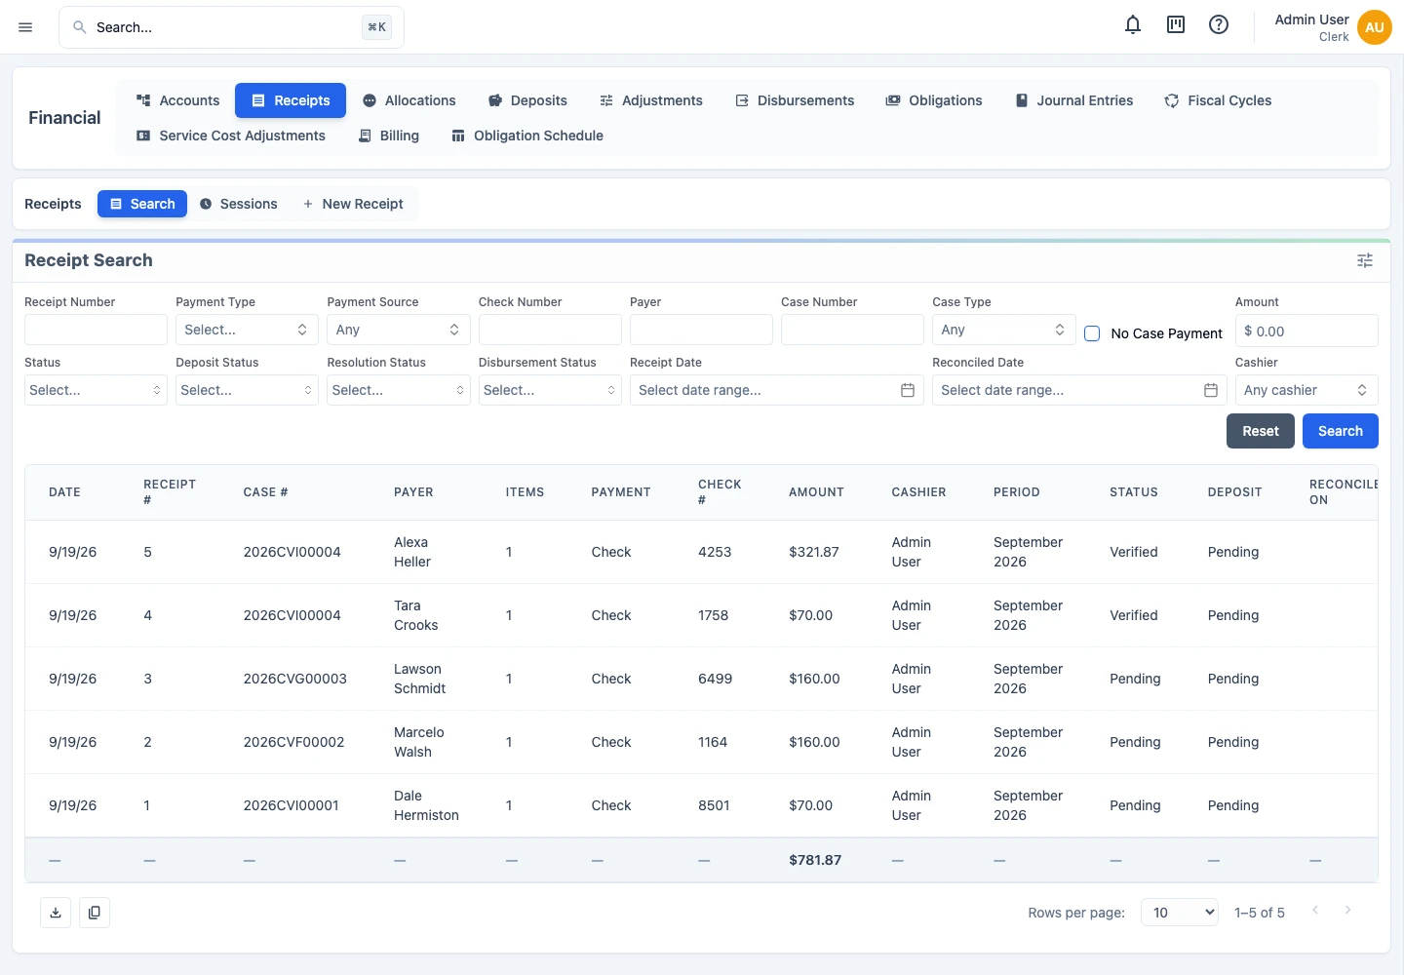The height and width of the screenshot is (975, 1404).
Task: Open the Deposits tab
Action: (527, 100)
